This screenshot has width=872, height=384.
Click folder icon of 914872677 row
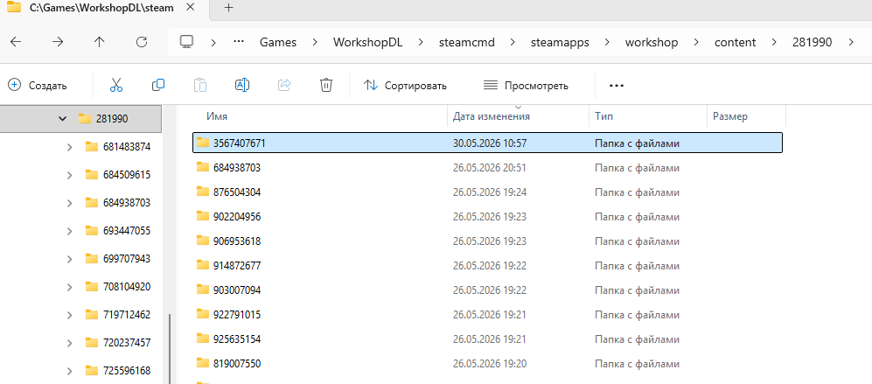tap(202, 265)
